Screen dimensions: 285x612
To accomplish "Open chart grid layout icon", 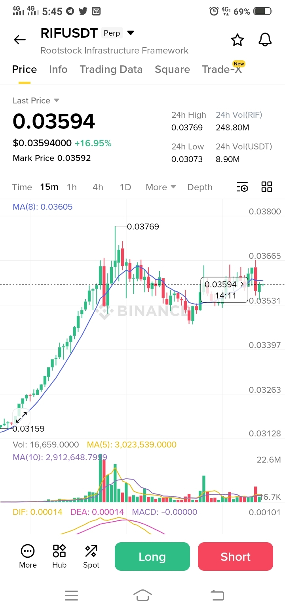I will [x=267, y=187].
